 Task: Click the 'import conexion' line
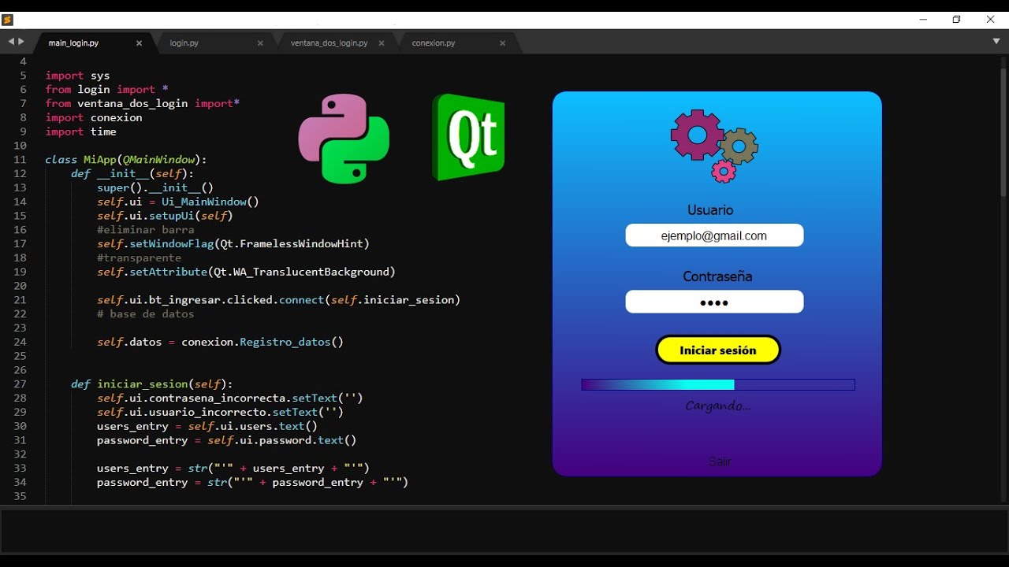[94, 117]
